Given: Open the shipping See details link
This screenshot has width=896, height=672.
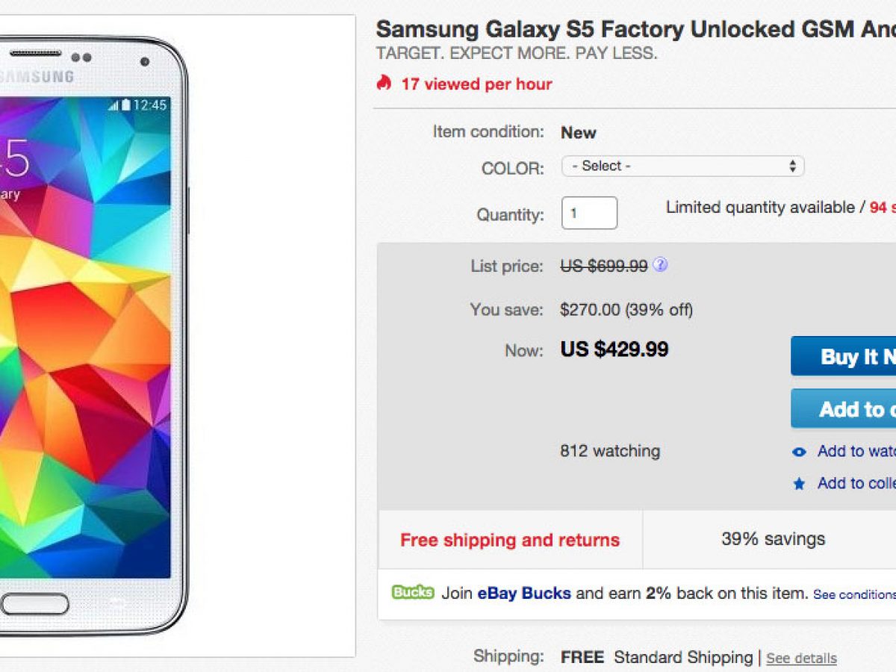Looking at the screenshot, I should pyautogui.click(x=801, y=658).
